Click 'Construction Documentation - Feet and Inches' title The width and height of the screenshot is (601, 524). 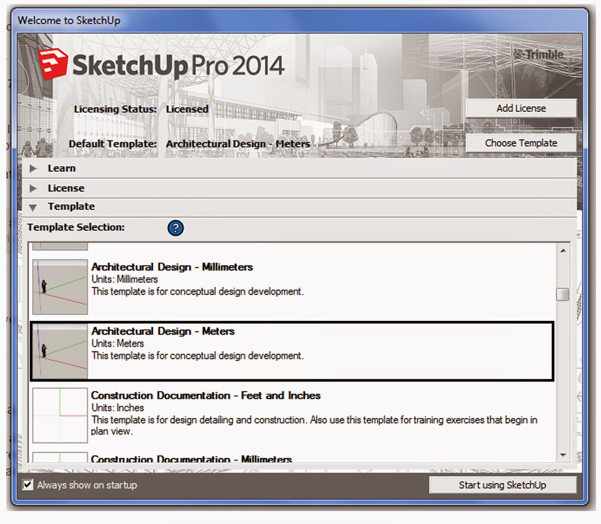(x=206, y=395)
